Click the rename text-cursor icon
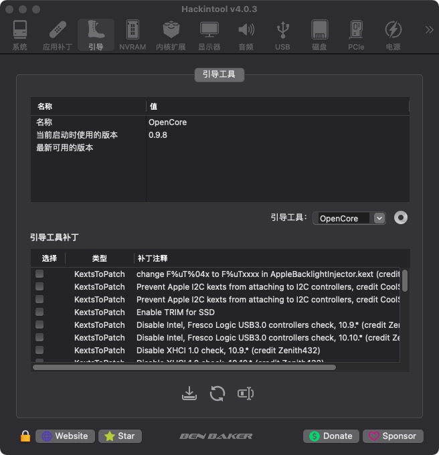 246,393
